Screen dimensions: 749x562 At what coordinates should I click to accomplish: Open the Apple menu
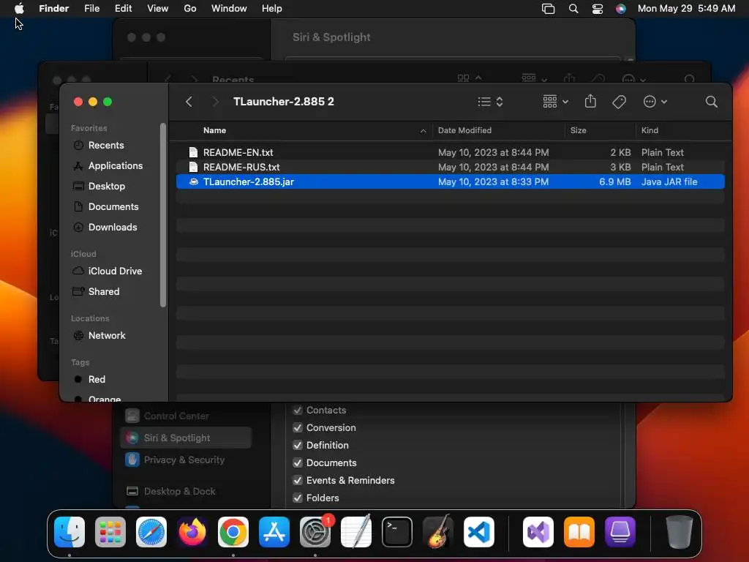click(x=19, y=8)
